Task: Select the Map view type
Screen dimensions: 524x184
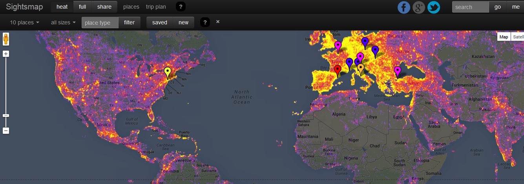Action: (x=504, y=37)
